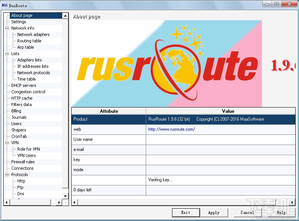
Task: Click the Value column header
Action: point(221,111)
